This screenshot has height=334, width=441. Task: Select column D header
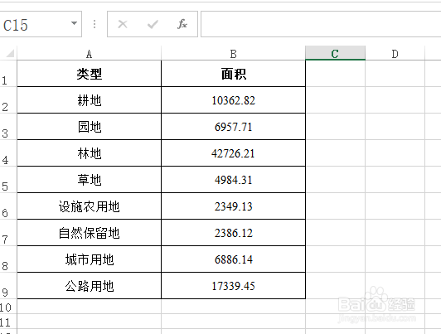point(395,53)
